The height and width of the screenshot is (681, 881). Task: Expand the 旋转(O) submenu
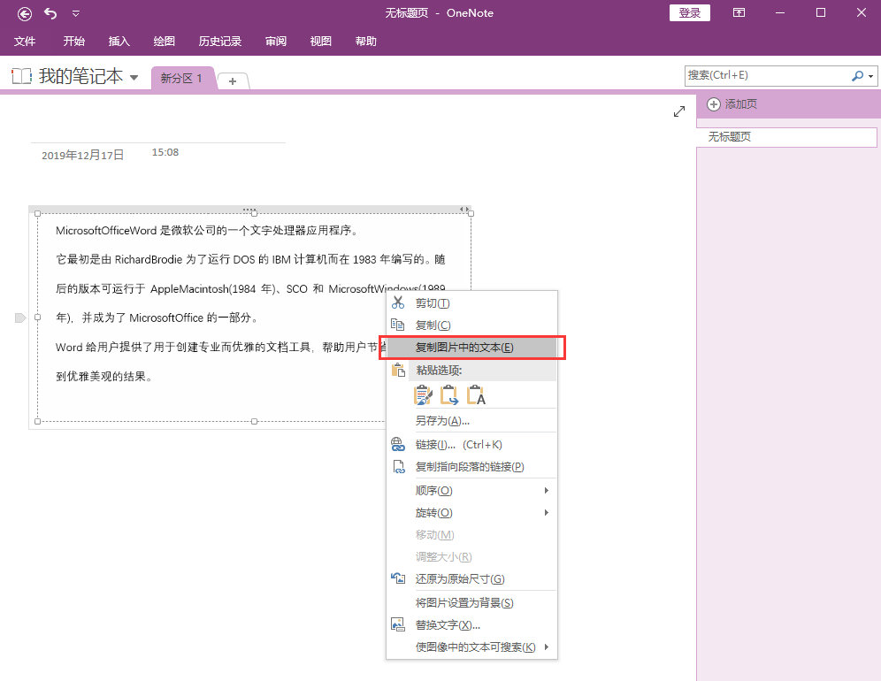(472, 513)
